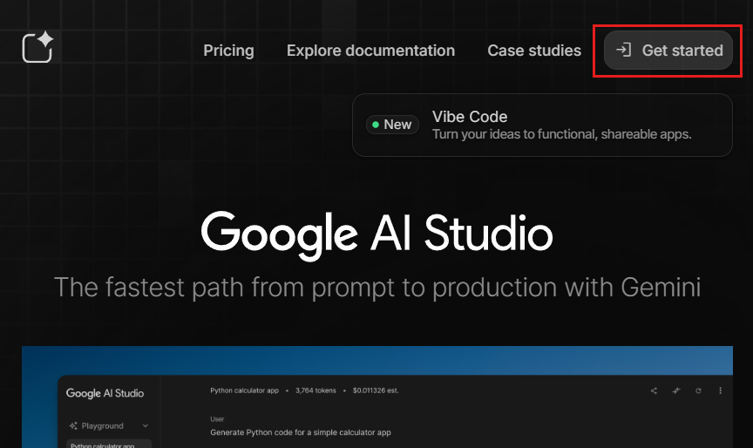Click the green New badge
The height and width of the screenshot is (448, 753).
click(392, 125)
